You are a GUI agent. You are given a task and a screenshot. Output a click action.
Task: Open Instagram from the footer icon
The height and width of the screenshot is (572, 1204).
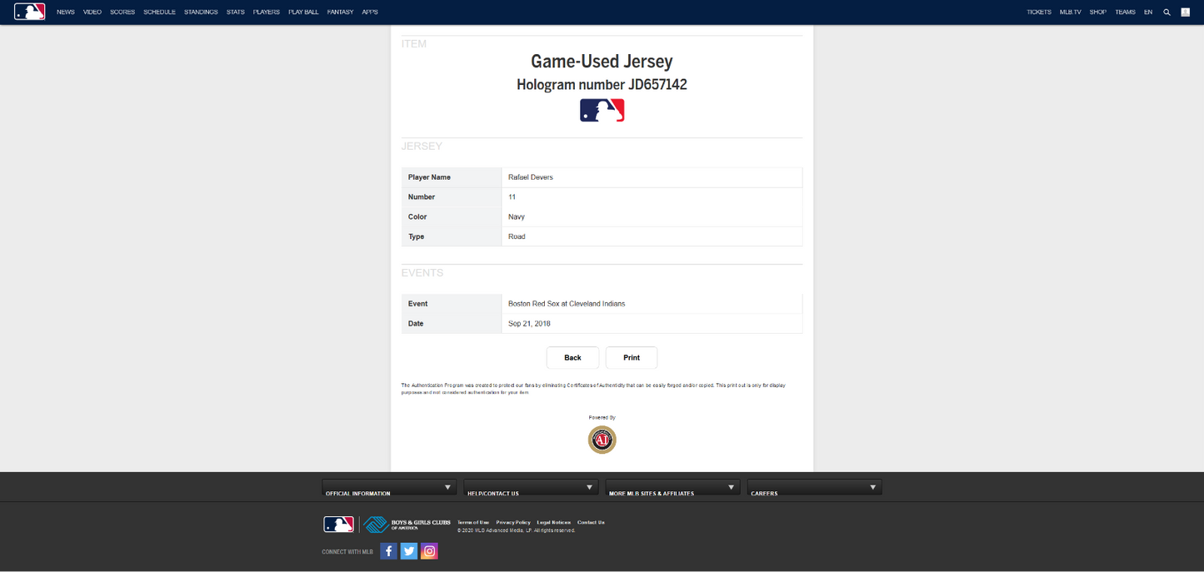[x=429, y=550]
